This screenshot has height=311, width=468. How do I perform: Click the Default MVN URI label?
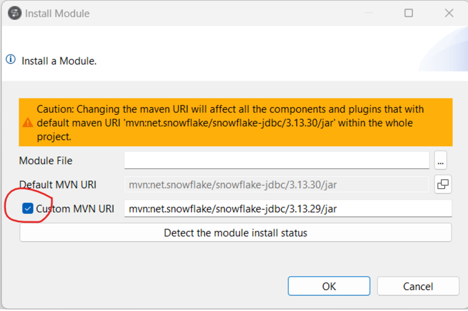tap(58, 185)
